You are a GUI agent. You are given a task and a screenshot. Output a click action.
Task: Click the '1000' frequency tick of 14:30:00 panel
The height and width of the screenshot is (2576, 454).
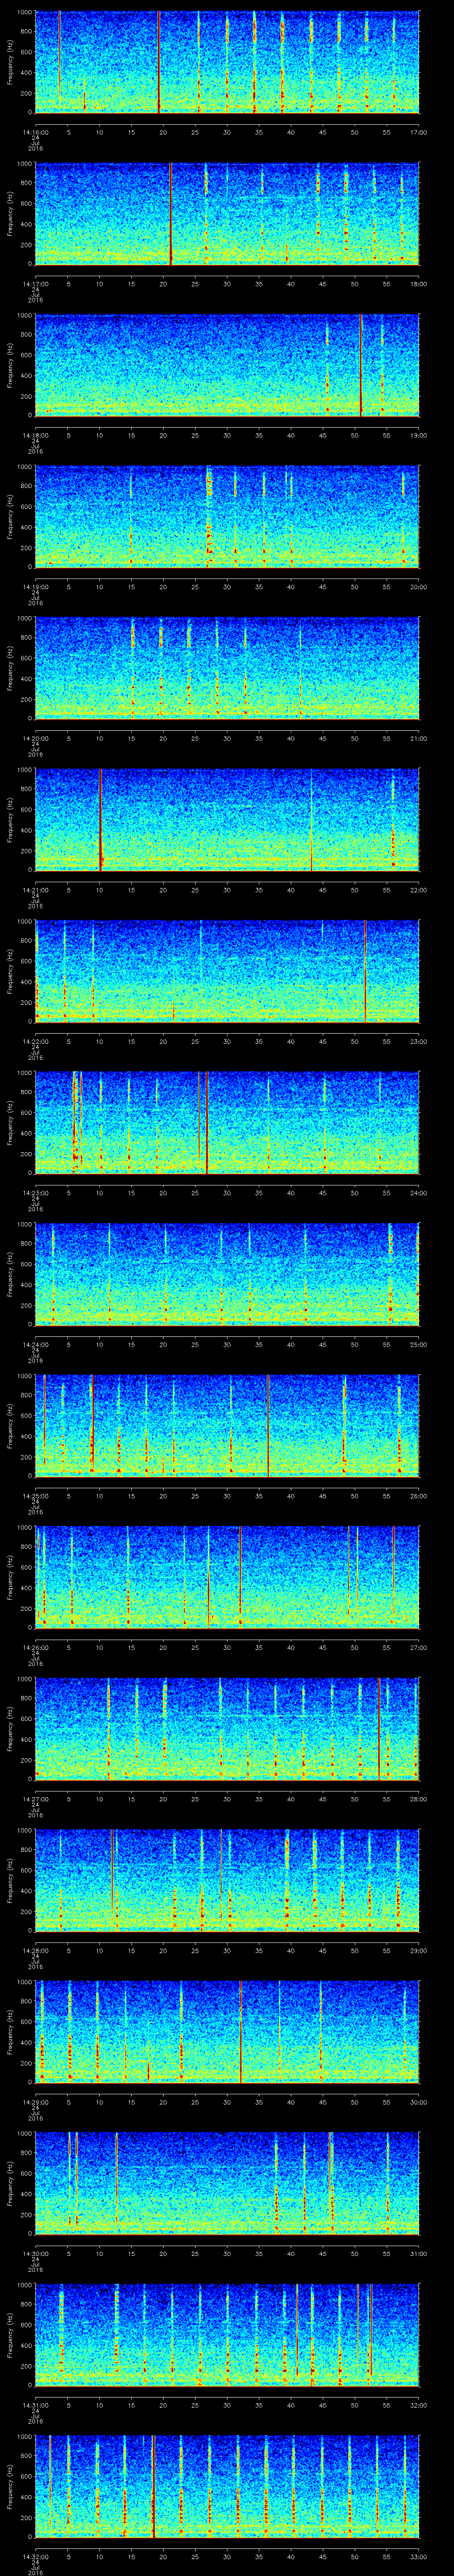[24, 2135]
